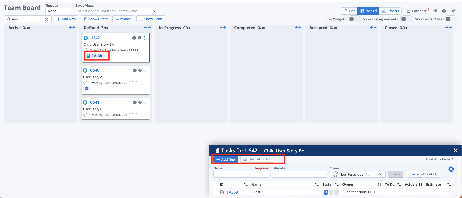
Task: Open the task Owner dropdown
Action: [x=358, y=174]
